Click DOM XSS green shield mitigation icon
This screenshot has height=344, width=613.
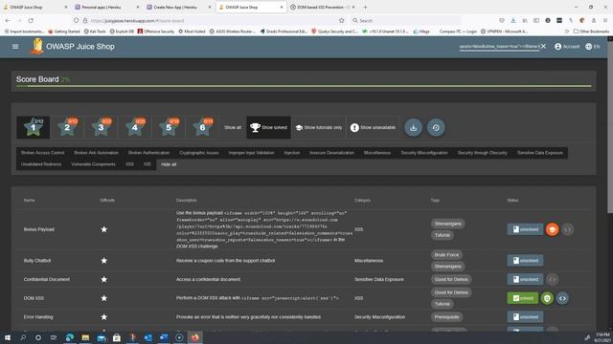point(547,298)
